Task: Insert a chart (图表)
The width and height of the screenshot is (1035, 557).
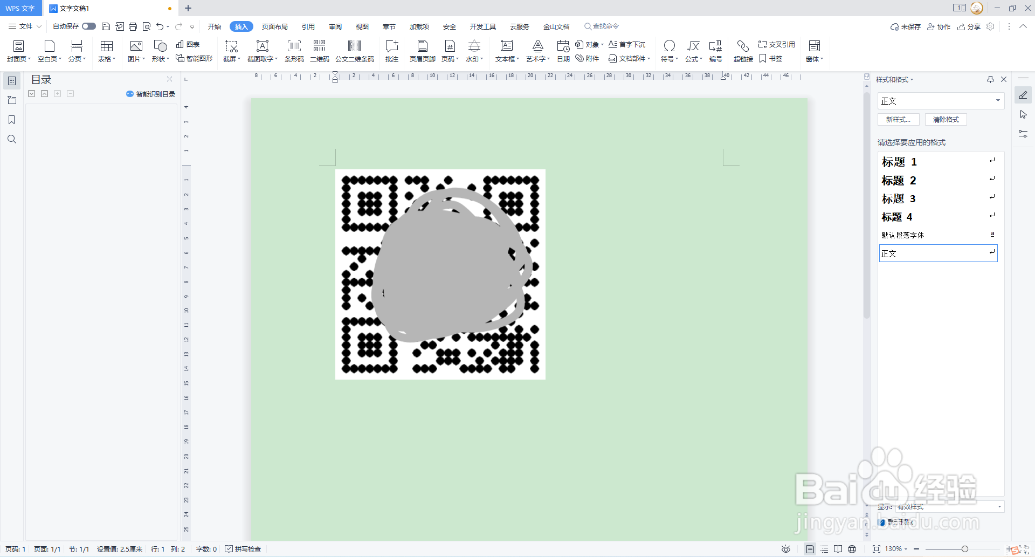Action: (188, 44)
